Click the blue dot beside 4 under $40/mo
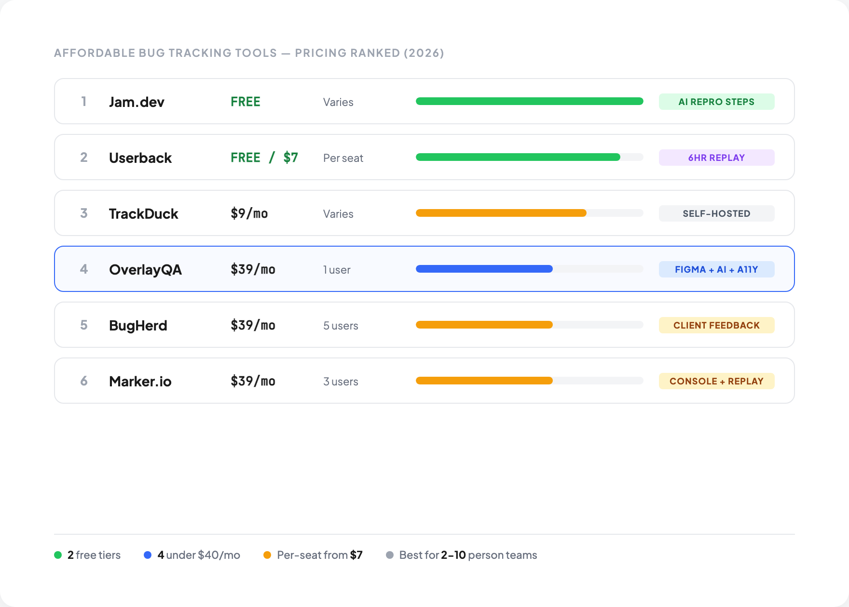 pyautogui.click(x=148, y=555)
